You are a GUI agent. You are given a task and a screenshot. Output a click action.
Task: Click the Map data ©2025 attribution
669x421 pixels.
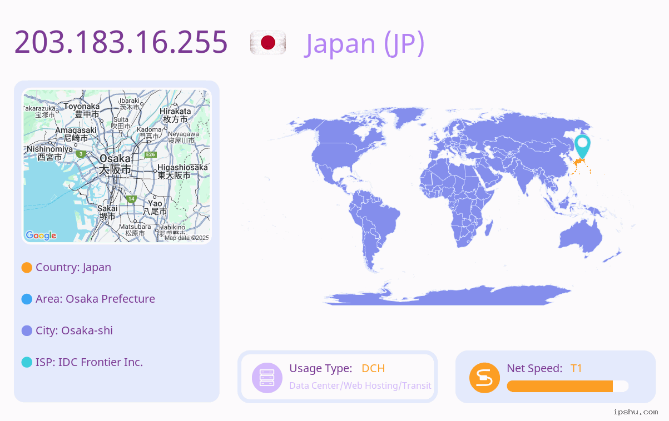click(186, 238)
